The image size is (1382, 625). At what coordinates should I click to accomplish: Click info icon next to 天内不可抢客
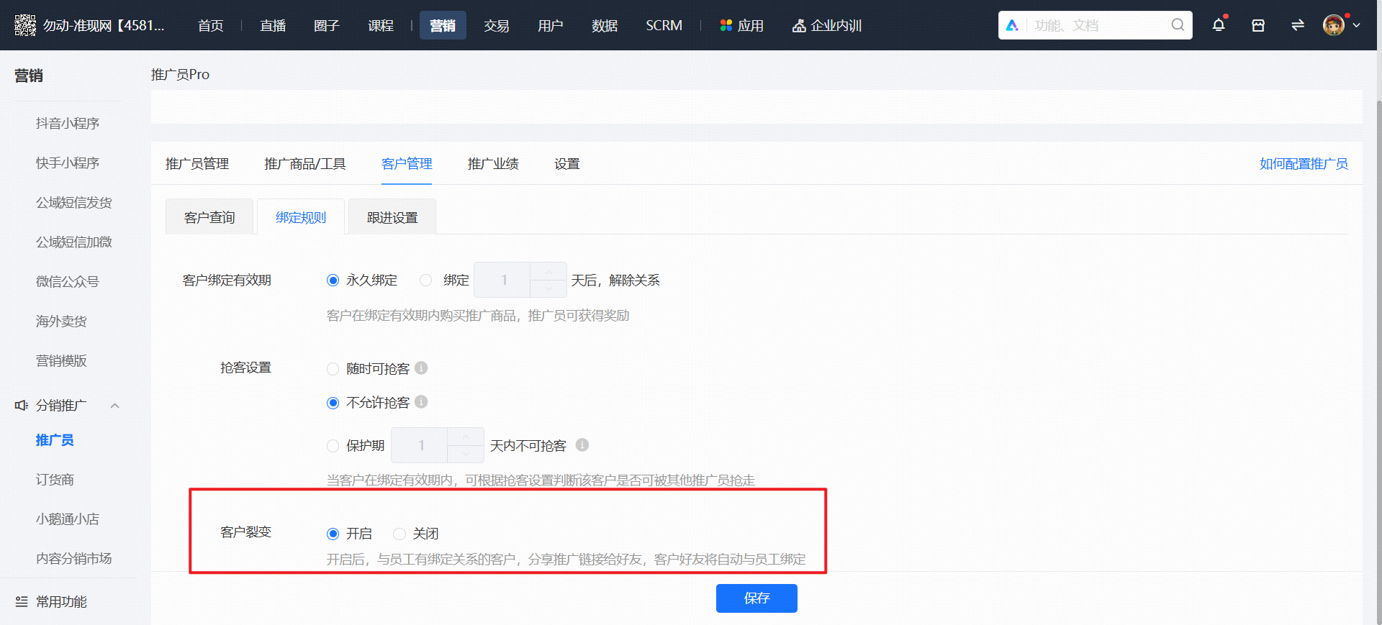pos(582,445)
